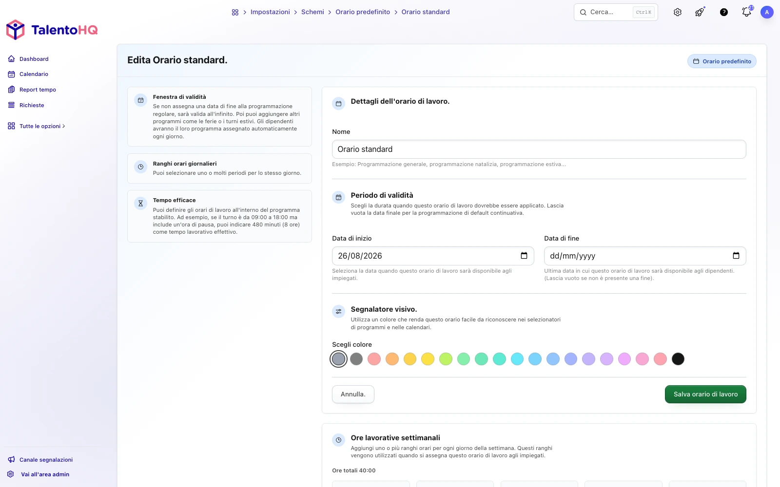Click the Tempo efficace info heading
Screen dimensions: 780x487
[x=174, y=200]
